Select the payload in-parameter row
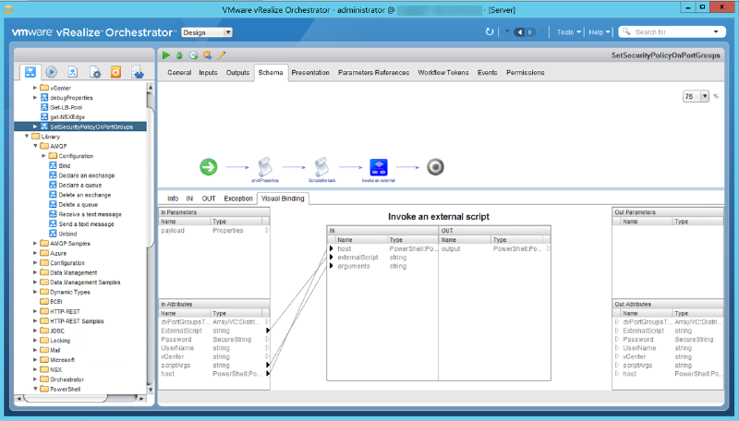This screenshot has height=421, width=739. point(214,230)
